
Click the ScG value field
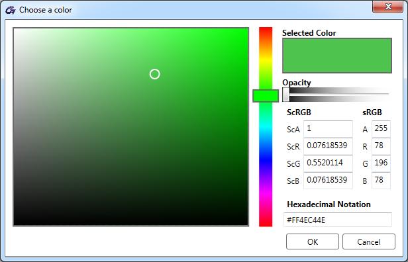pos(328,163)
